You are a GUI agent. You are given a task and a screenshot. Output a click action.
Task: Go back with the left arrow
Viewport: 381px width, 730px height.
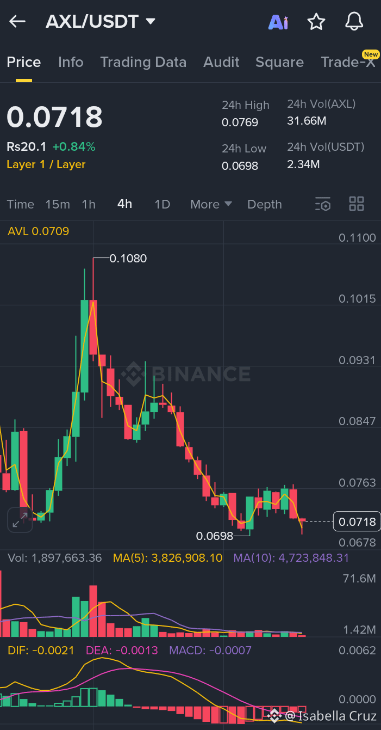click(x=17, y=22)
